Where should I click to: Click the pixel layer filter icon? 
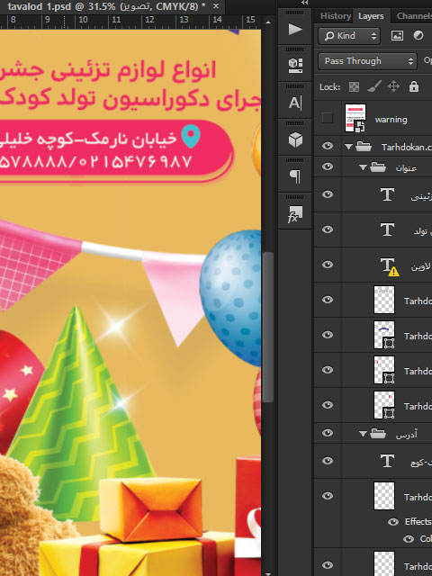click(397, 36)
